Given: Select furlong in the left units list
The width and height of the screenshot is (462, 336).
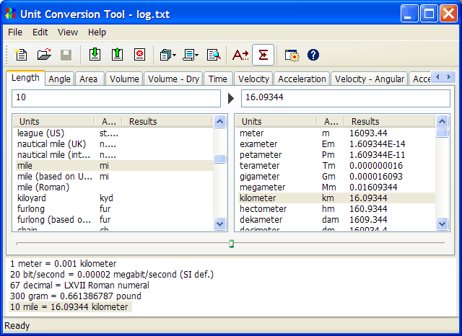Looking at the screenshot, I should tap(34, 208).
